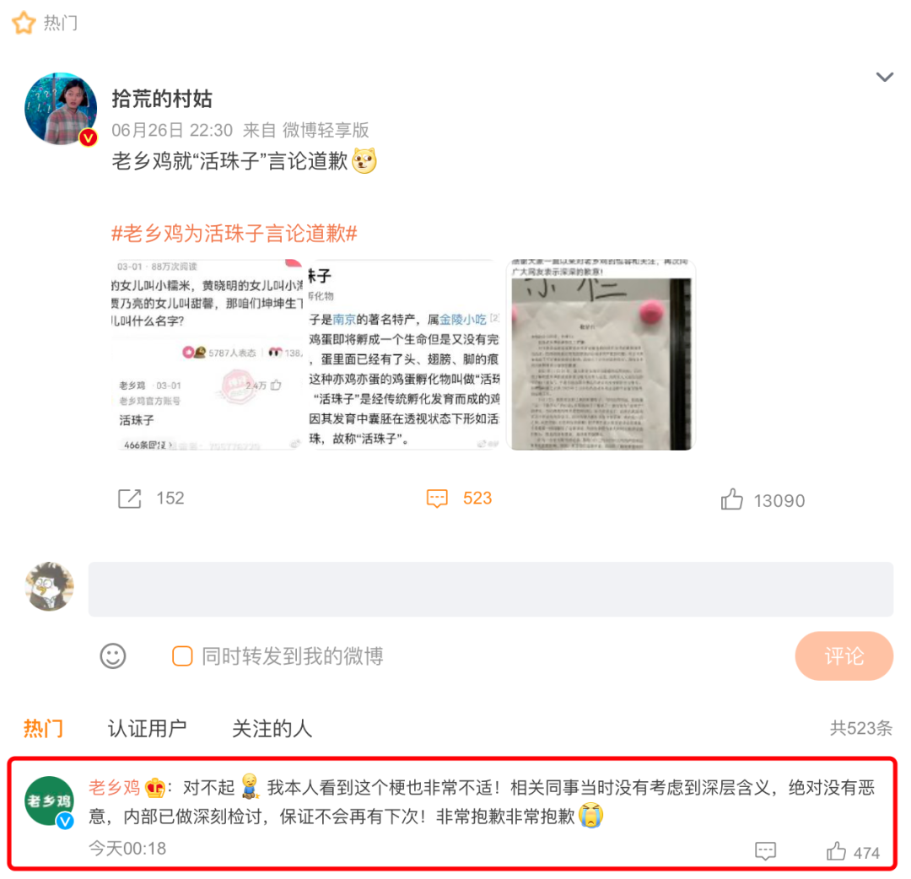The width and height of the screenshot is (911, 879).
Task: Enable 同时转发到我的微博 checkbox
Action: [182, 656]
